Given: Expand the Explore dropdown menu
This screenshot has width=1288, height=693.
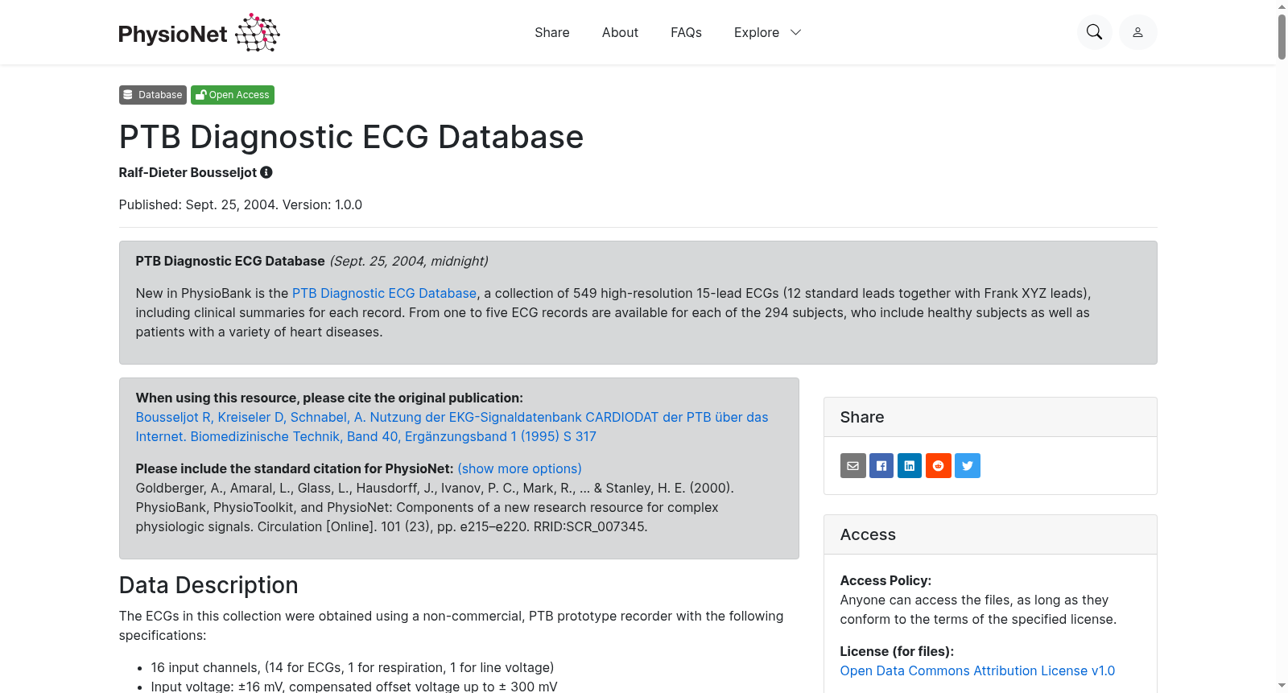Looking at the screenshot, I should pyautogui.click(x=767, y=32).
